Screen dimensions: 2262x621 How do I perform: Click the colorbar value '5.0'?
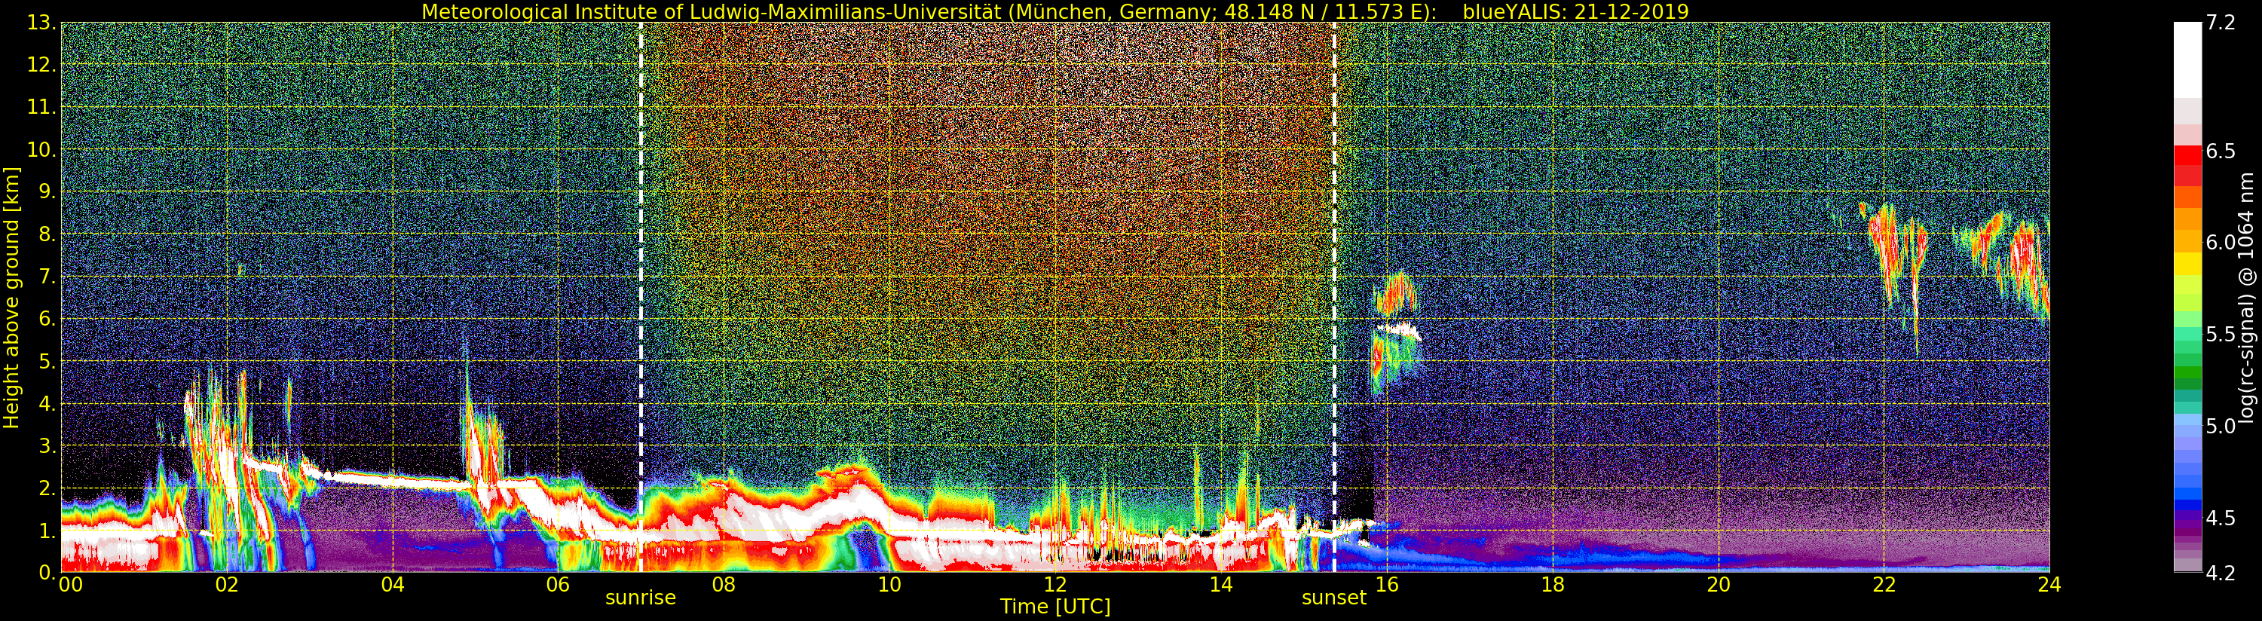click(2220, 426)
